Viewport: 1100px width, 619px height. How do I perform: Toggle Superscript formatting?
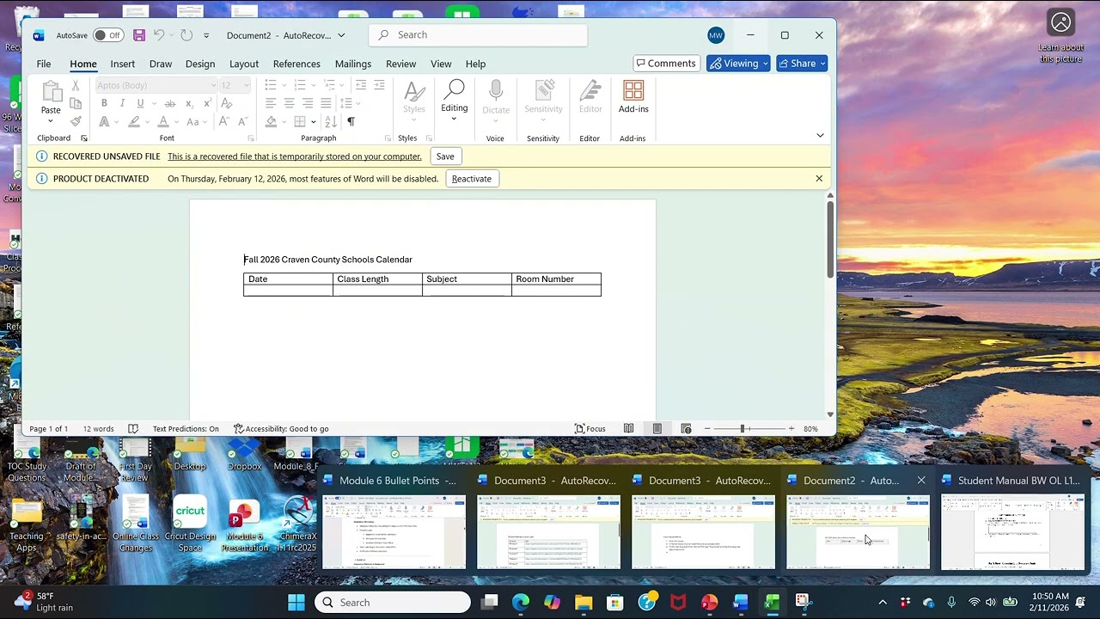207,103
